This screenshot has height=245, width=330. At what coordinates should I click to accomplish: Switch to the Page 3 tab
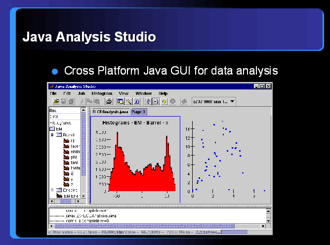pos(139,112)
